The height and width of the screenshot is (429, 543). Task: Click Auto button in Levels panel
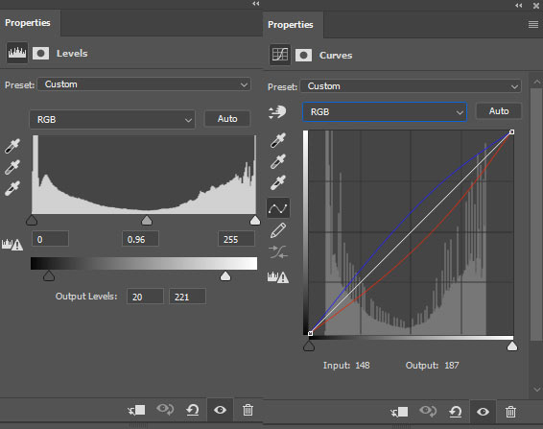pos(227,119)
